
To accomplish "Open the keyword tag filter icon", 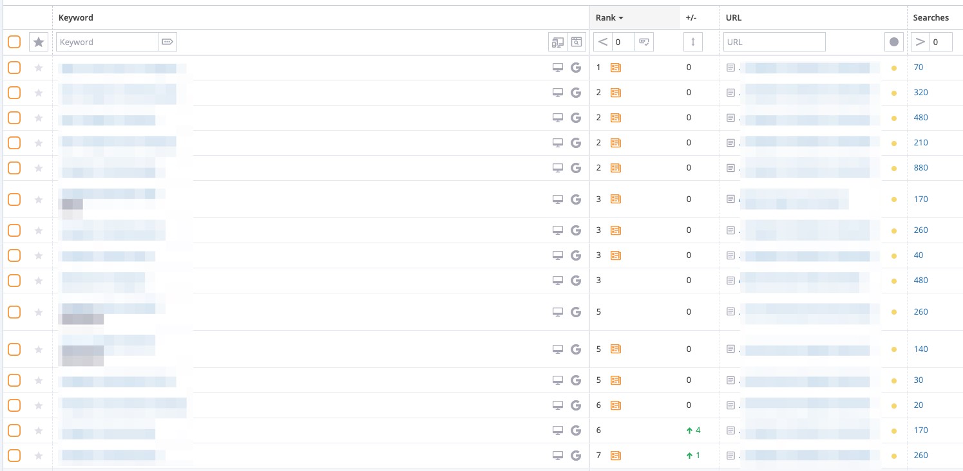I will (x=167, y=42).
